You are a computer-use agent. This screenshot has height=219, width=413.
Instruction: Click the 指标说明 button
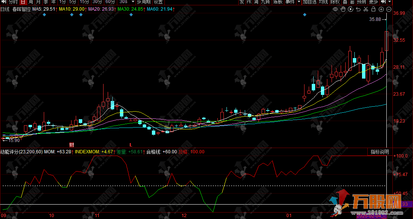[x=380, y=152]
